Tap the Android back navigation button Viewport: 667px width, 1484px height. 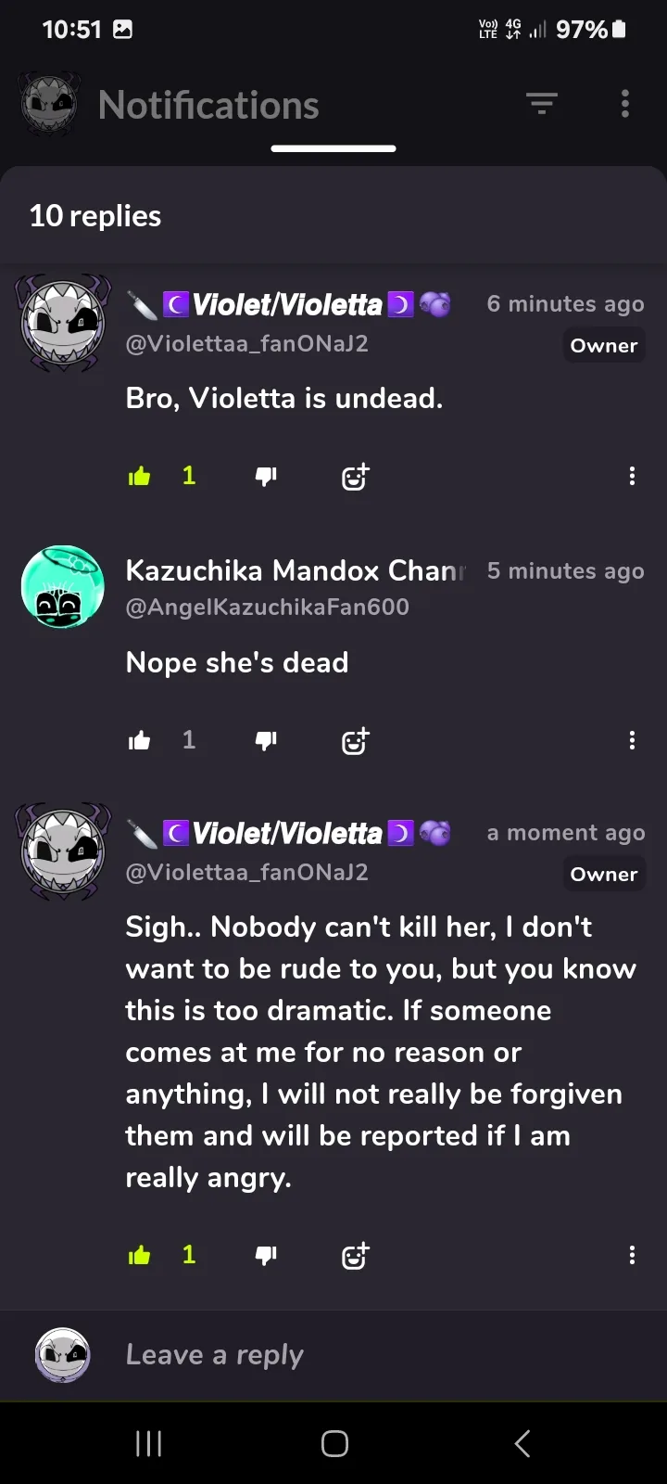[522, 1443]
